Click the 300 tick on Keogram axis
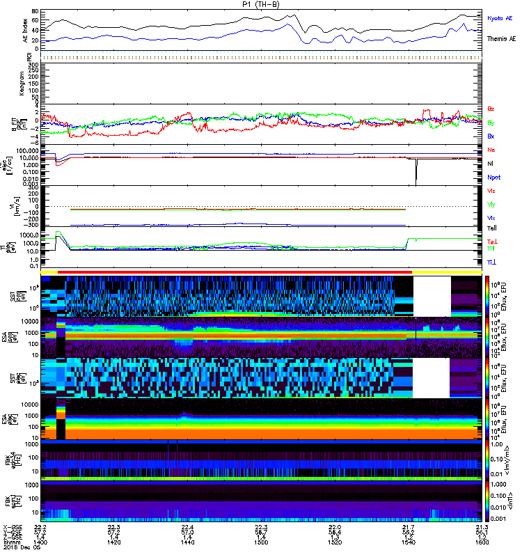Viewport: 522px width, 557px height. 33,64
